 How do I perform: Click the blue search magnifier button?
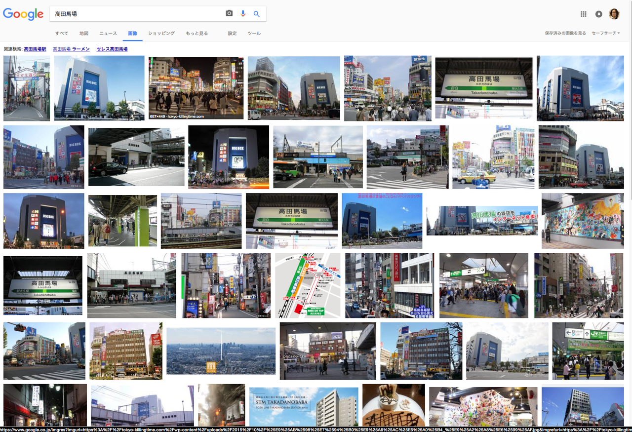[257, 14]
